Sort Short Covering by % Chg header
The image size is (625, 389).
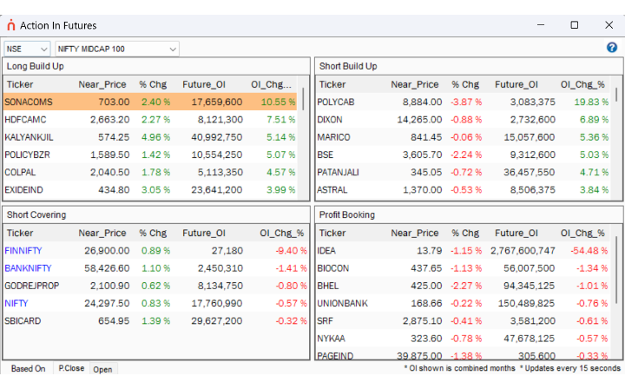point(153,234)
